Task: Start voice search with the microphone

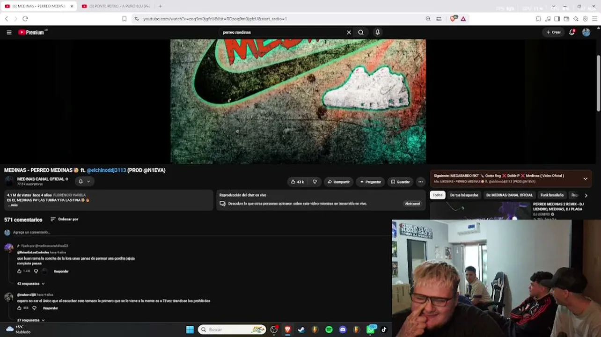Action: point(378,32)
